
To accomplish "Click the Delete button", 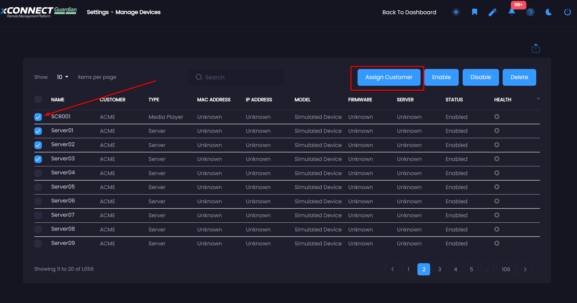I will [x=519, y=77].
